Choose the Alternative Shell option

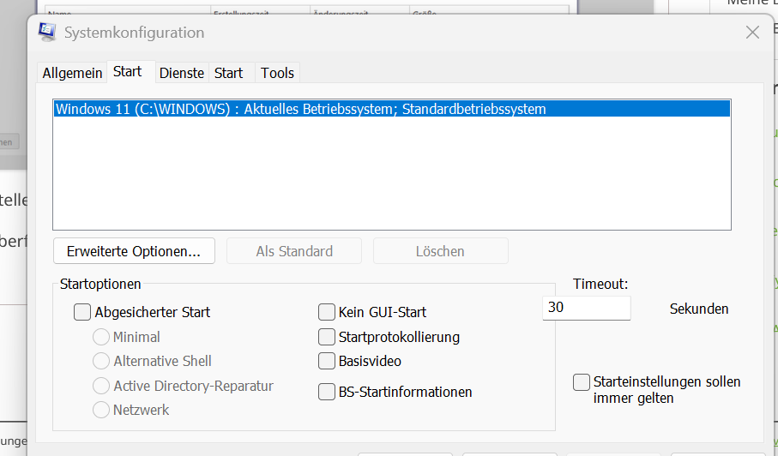(101, 361)
